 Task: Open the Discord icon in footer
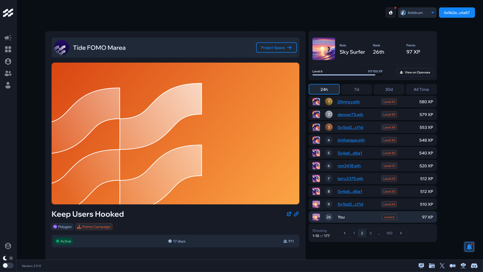click(474, 266)
